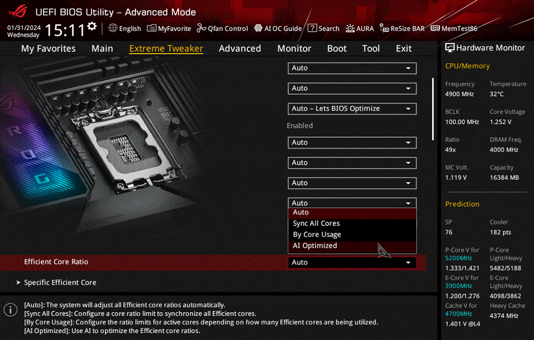Click the settings gear icon beside the clock

(92, 26)
